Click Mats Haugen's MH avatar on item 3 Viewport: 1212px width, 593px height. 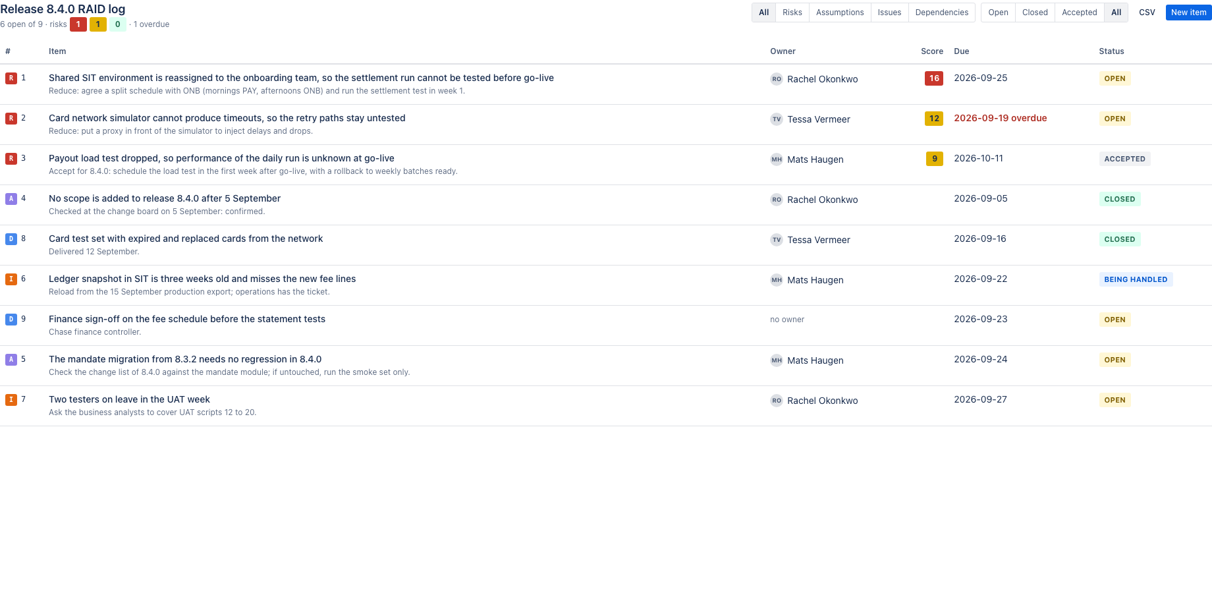pos(777,159)
